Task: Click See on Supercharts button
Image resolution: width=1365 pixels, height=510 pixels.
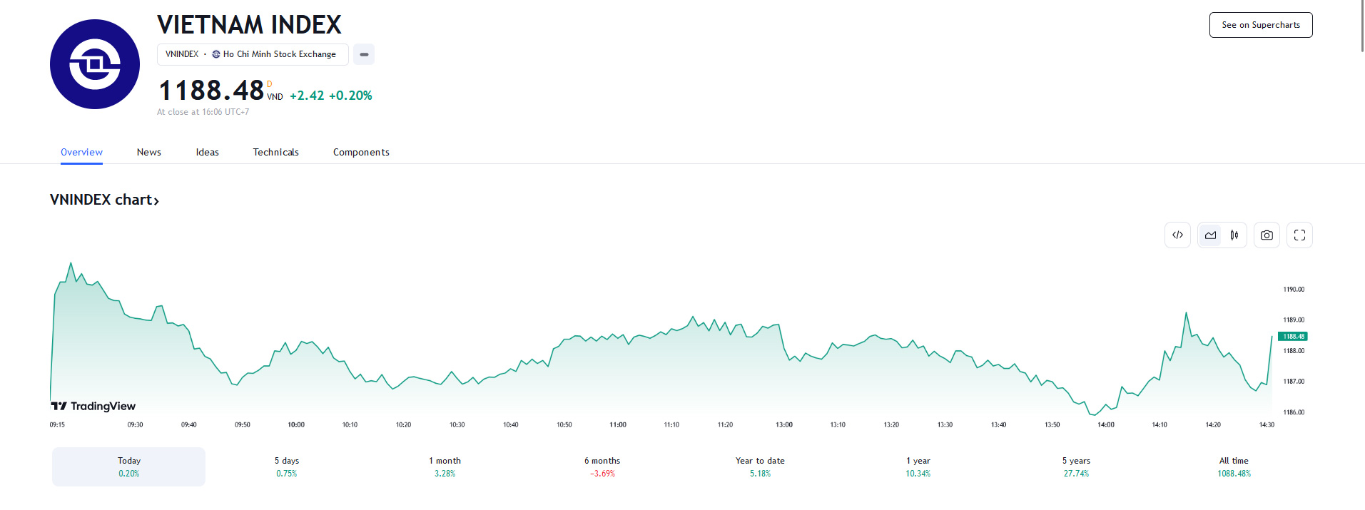Action: click(x=1261, y=25)
